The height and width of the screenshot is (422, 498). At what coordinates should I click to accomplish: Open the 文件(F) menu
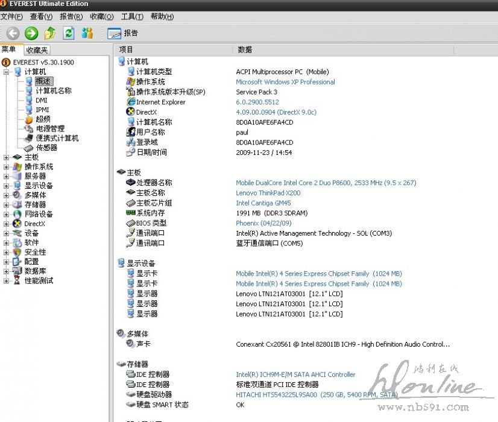tap(12, 16)
